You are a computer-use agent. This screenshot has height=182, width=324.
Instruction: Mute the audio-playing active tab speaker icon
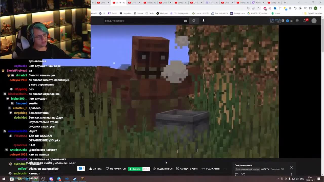(120, 3)
